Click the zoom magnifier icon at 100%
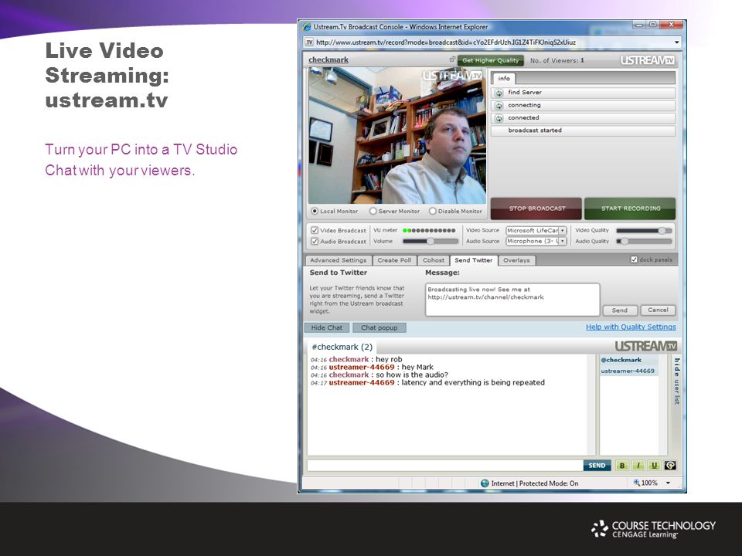Screen dimensions: 742x556 coord(637,483)
